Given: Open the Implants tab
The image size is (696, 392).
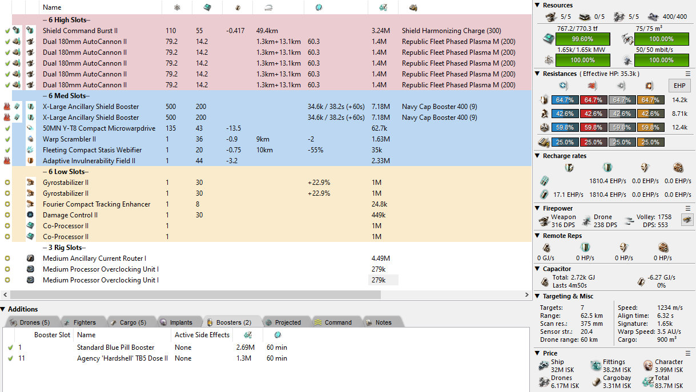Looking at the screenshot, I should [176, 322].
